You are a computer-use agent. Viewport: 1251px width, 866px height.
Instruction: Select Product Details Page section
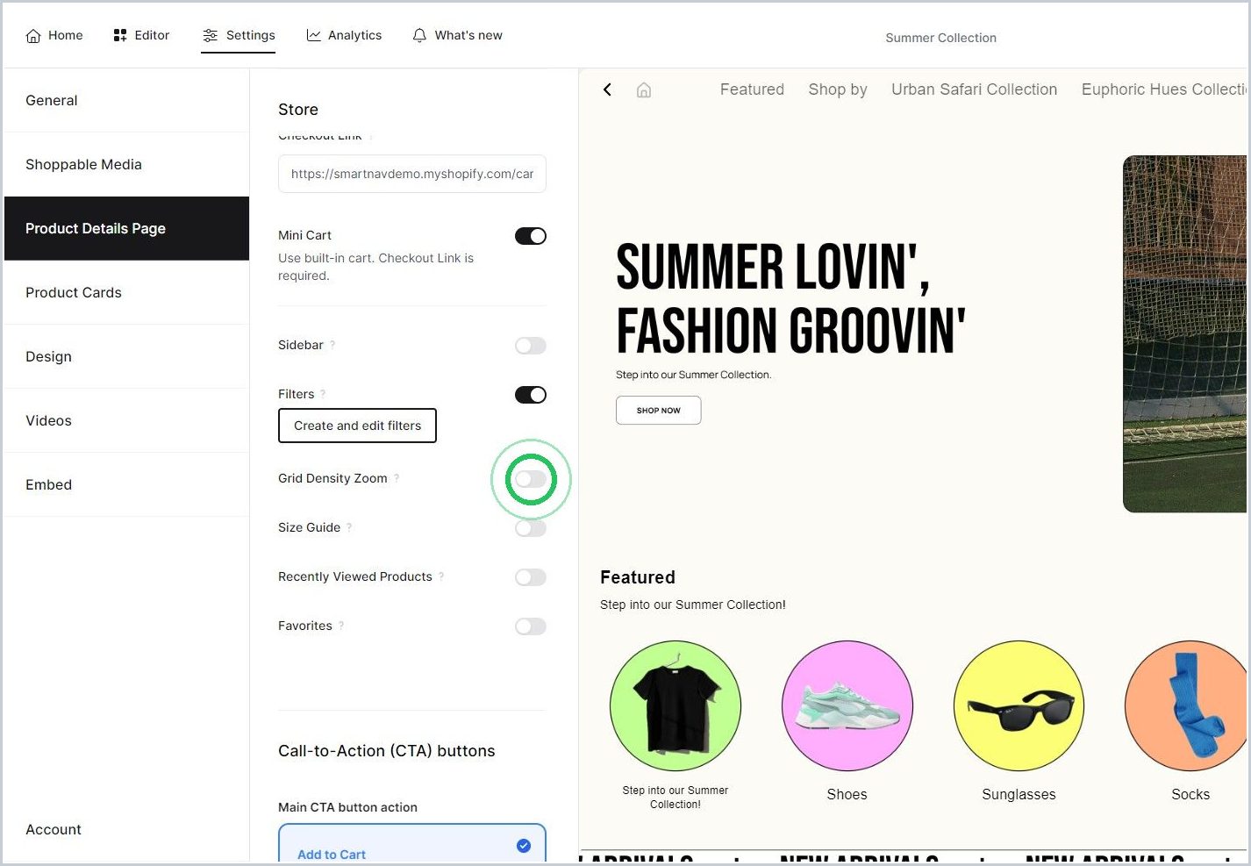coord(126,228)
